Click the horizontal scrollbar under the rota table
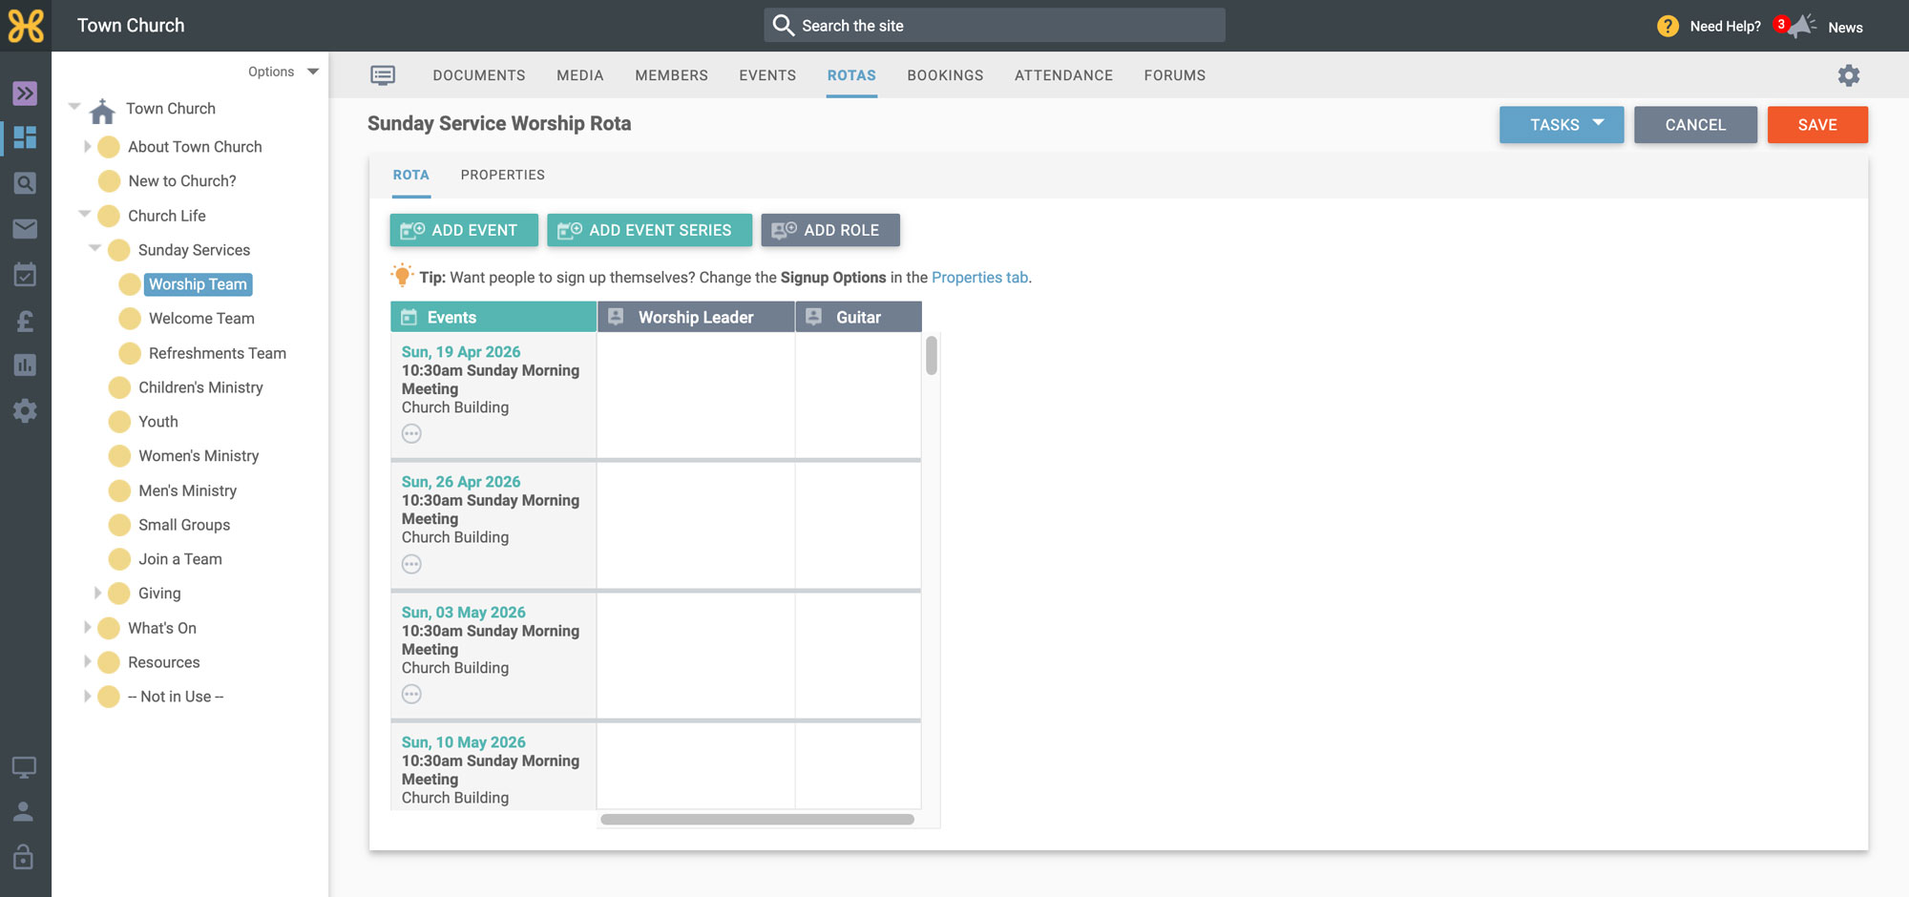 click(x=757, y=820)
